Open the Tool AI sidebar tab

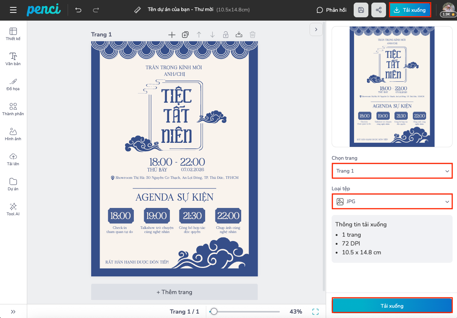tap(13, 209)
